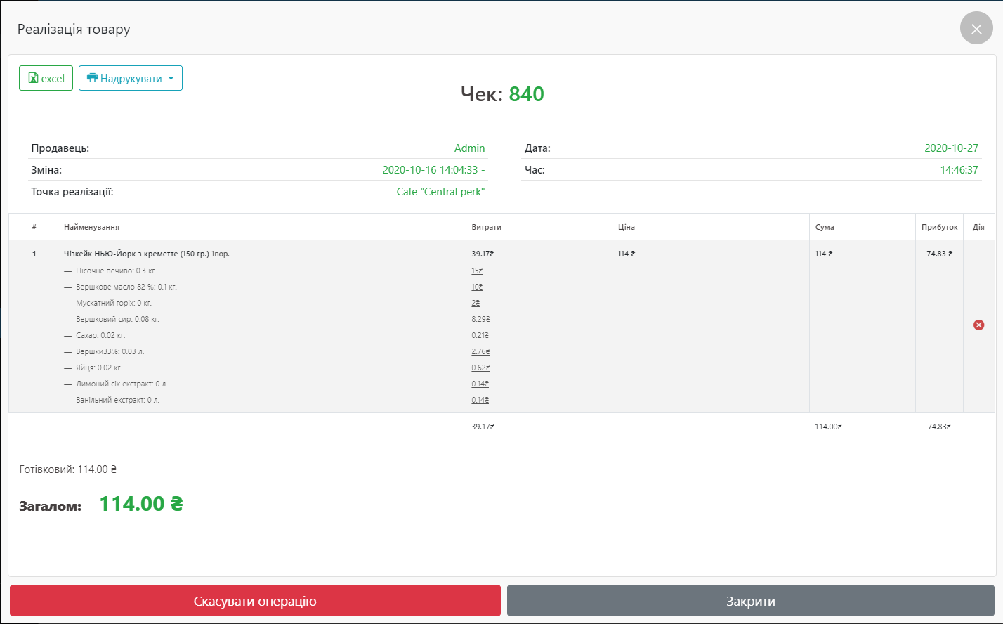Click the 0.14₴ link for Ванільний екстракт
Screen dimensions: 1003x624
click(480, 400)
